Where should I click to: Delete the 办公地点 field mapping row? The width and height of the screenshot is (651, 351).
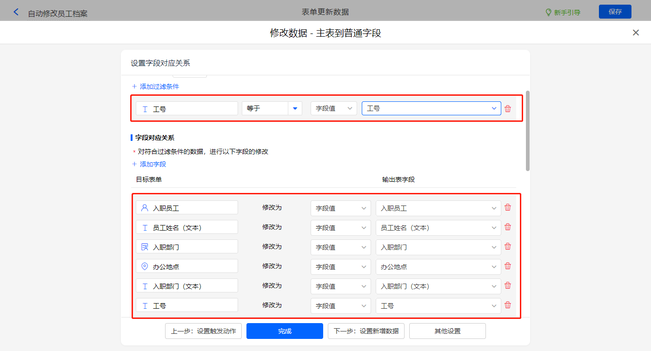[508, 266]
